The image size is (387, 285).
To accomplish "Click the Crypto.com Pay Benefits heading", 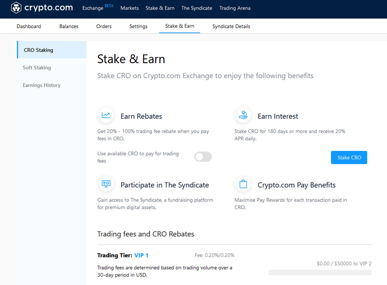I will click(296, 185).
